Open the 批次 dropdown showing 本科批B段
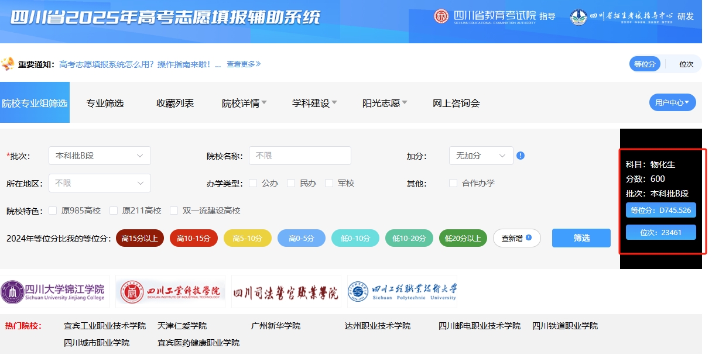Screen dimensions: 719x355 [x=100, y=156]
